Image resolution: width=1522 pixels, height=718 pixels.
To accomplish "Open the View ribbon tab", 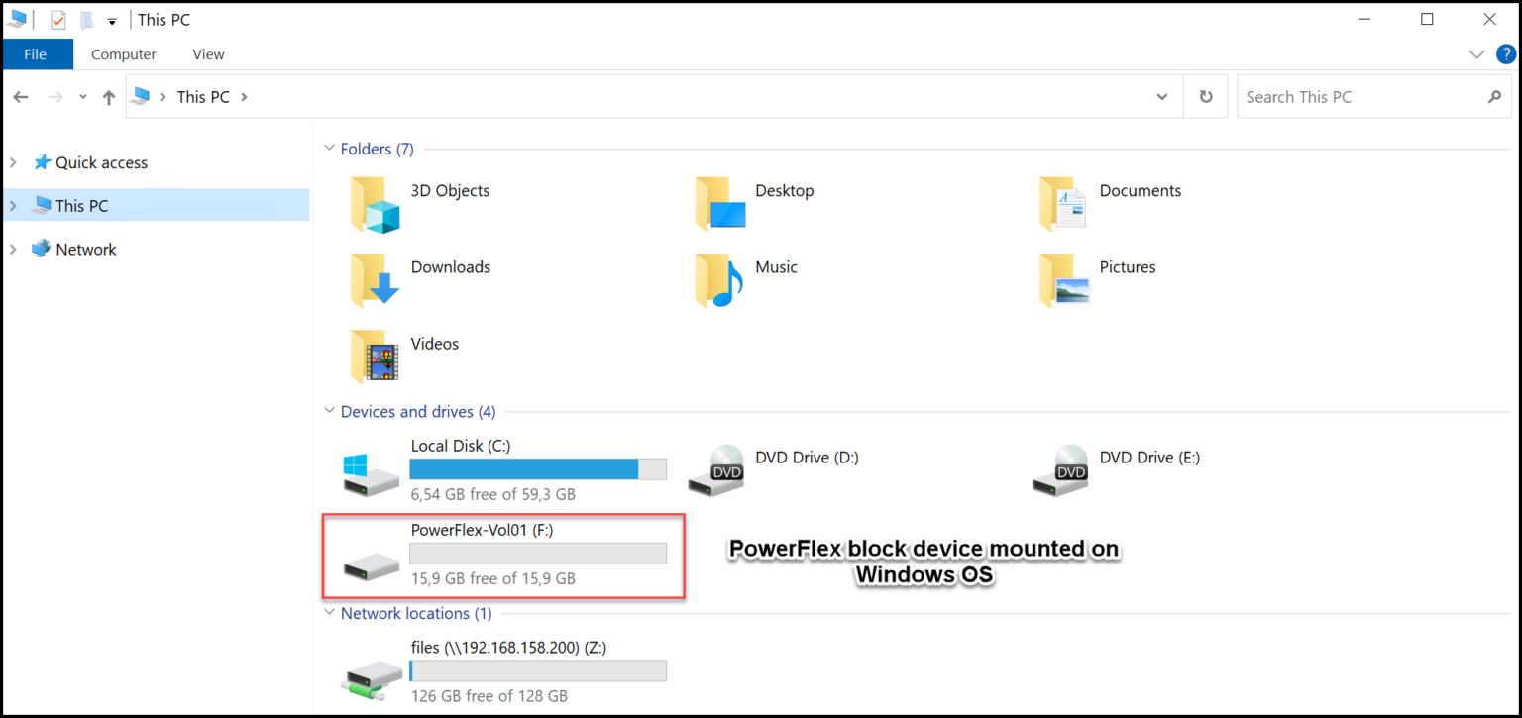I will 208,54.
